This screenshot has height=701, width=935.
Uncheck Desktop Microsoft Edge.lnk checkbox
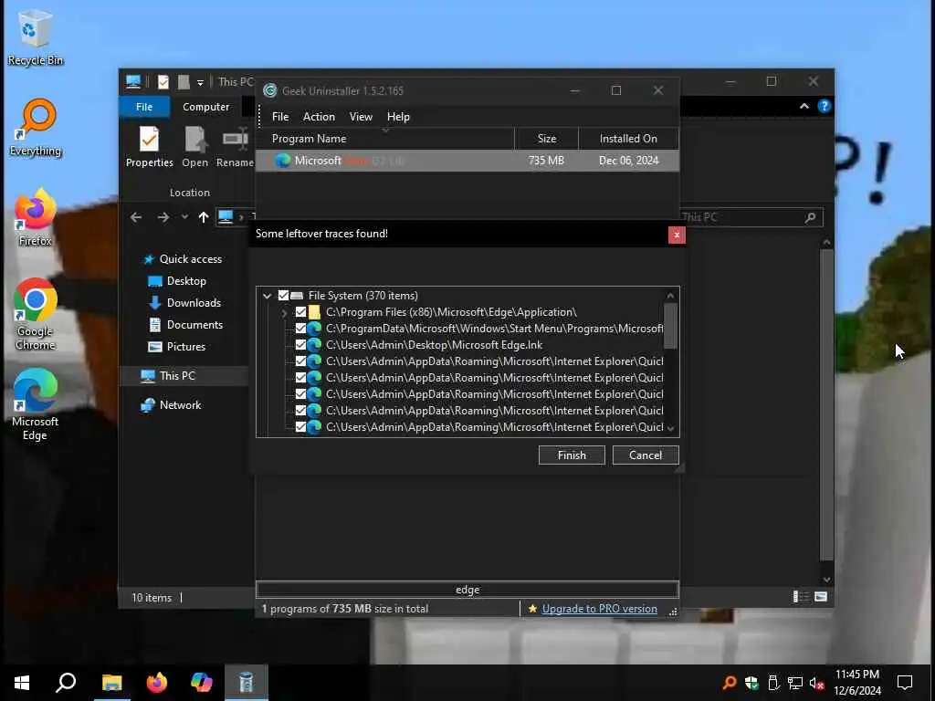[300, 344]
